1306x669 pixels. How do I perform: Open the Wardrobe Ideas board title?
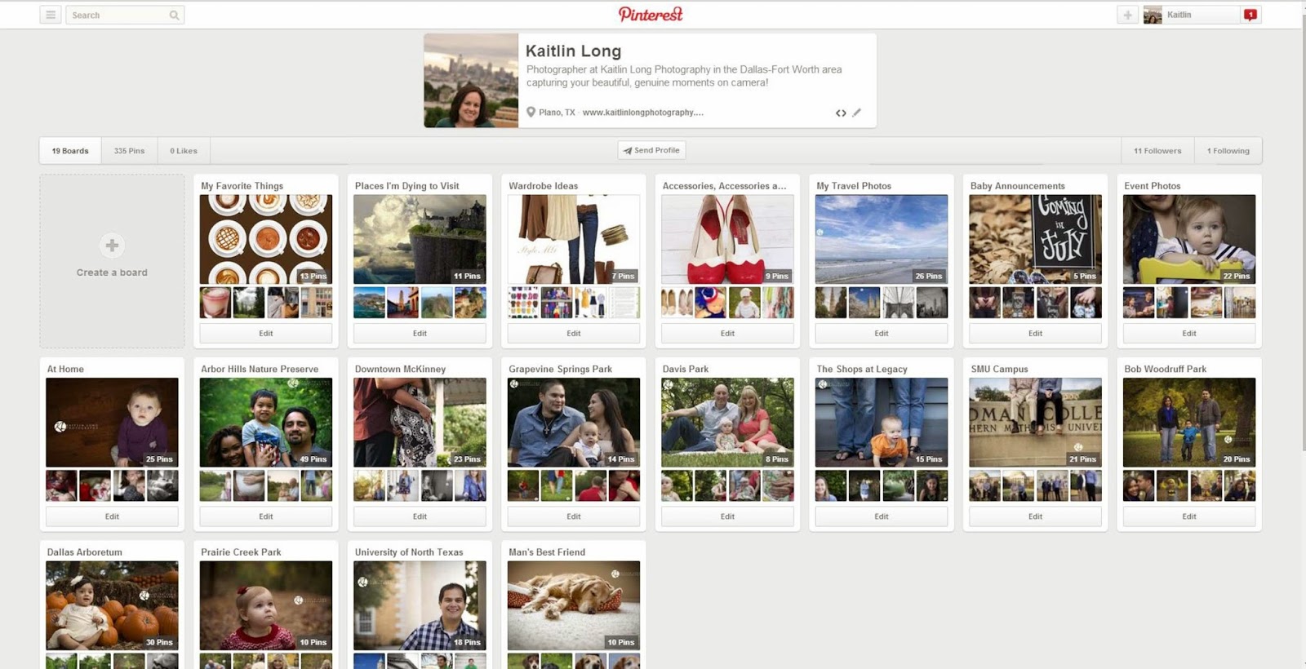[543, 186]
